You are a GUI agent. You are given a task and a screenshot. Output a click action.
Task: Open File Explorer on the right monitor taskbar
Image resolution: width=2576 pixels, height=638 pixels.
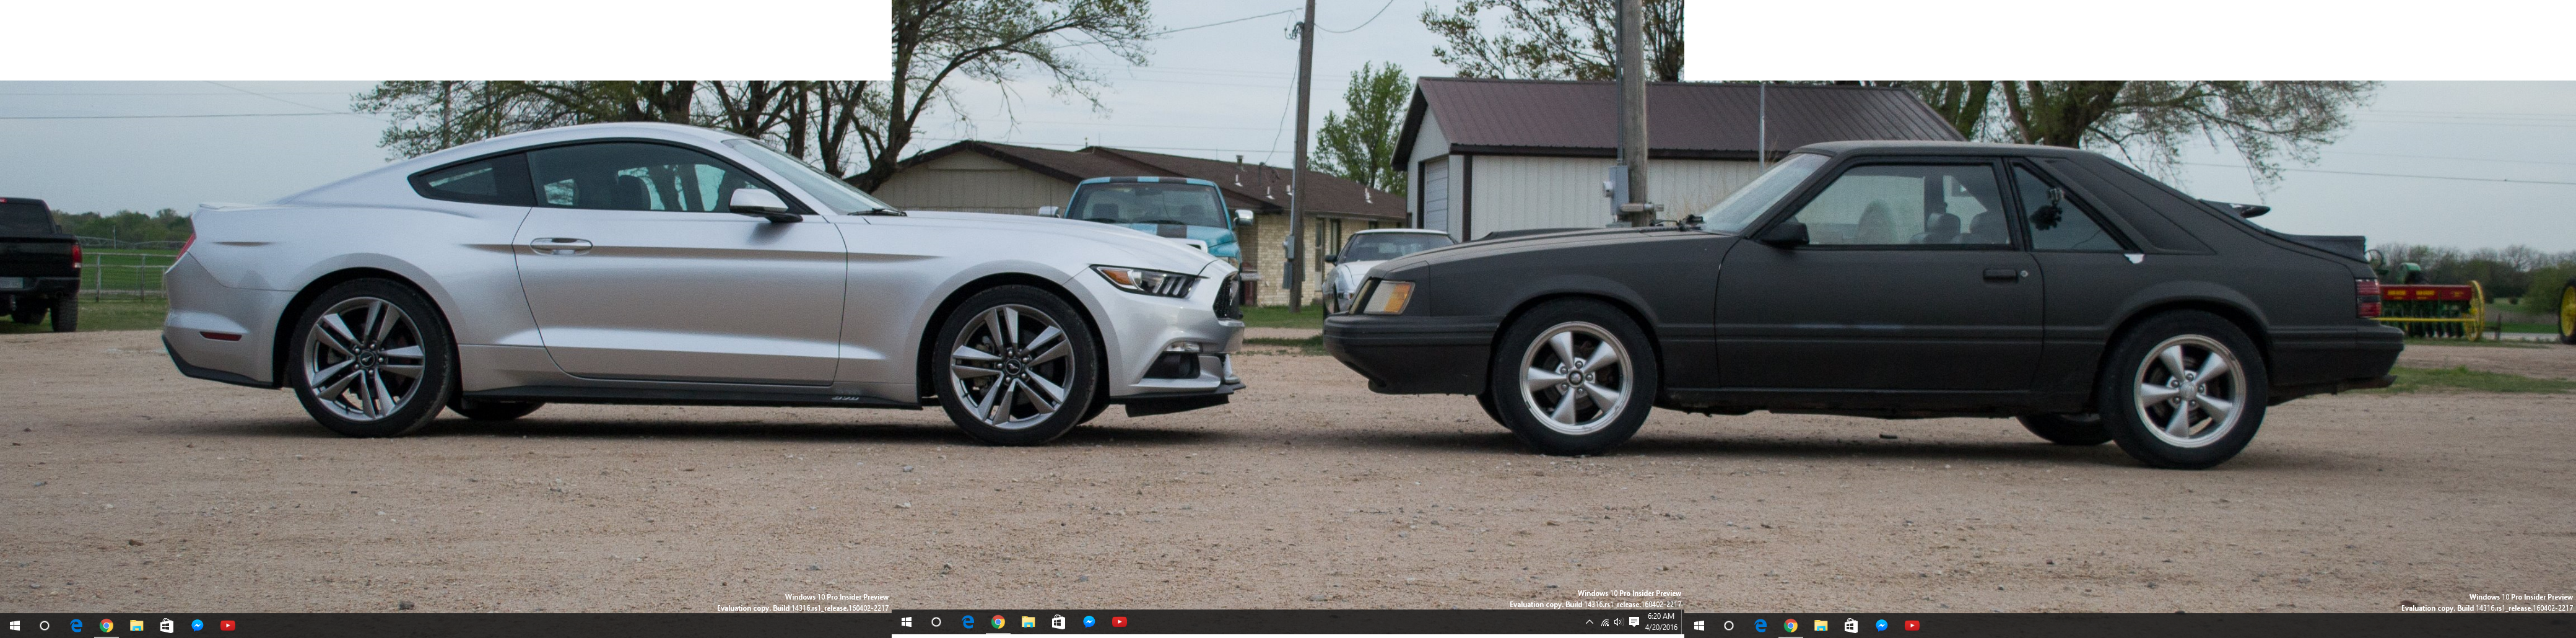pyautogui.click(x=1820, y=625)
